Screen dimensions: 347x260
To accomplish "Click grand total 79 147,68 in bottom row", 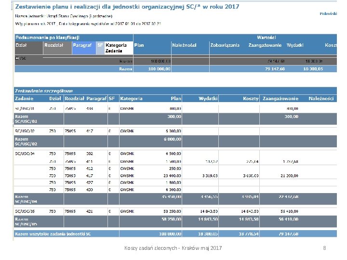I will [288, 234].
